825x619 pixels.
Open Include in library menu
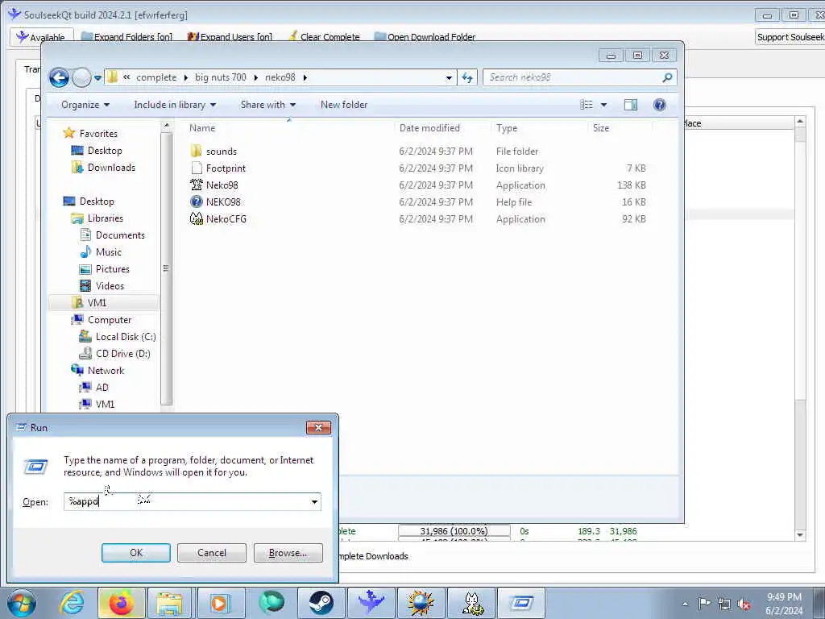coord(175,105)
